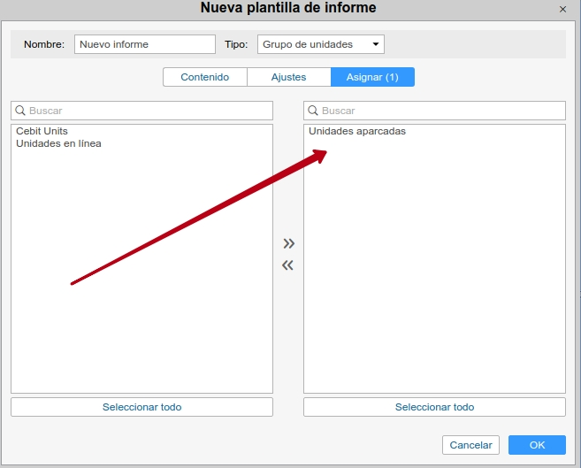Click the magnifier icon in the right search box
Screen dimensions: 581x468
(x=313, y=111)
